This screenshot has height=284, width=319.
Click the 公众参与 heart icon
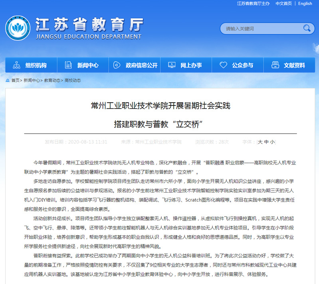[223, 65]
